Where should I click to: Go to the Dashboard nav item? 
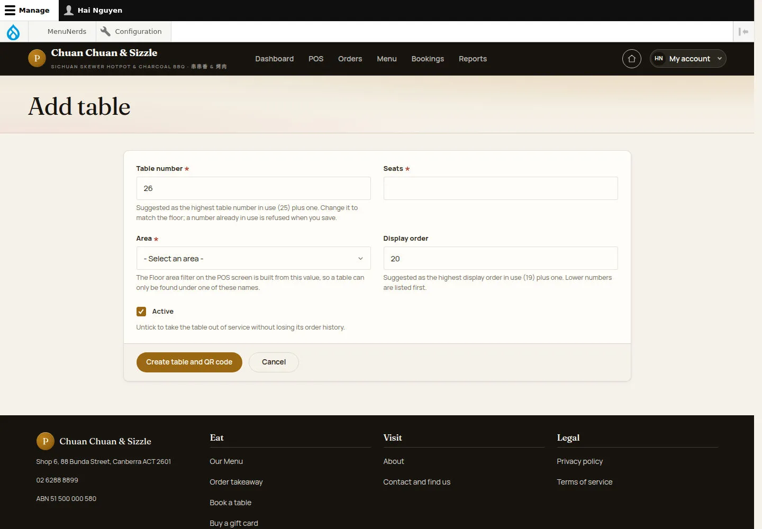(x=274, y=59)
